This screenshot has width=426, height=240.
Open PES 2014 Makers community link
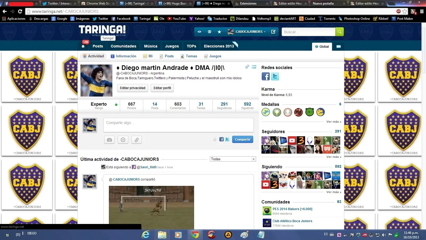point(292,209)
